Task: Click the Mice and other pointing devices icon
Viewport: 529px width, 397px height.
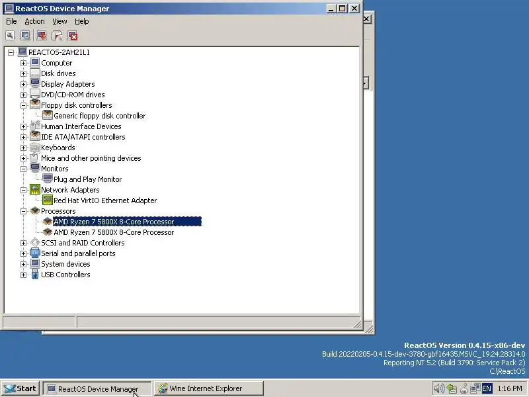Action: 35,157
